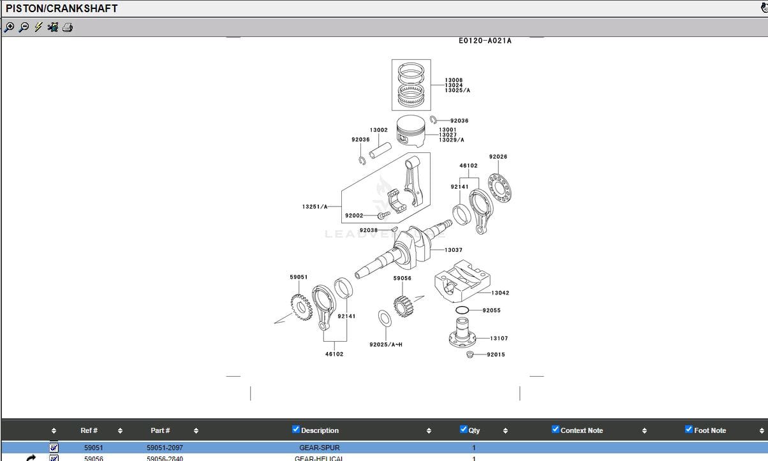Click callout 59056 on the helical gear

tap(402, 278)
